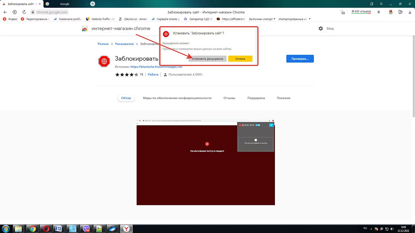Open the Nastavenie profilu bookmark

point(67,19)
